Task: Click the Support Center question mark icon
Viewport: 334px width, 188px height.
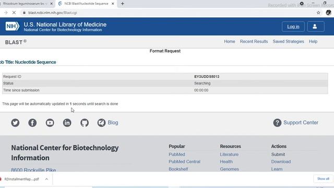Action: [x=277, y=123]
